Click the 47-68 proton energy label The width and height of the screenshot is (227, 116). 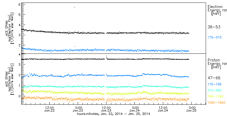pyautogui.click(x=214, y=78)
